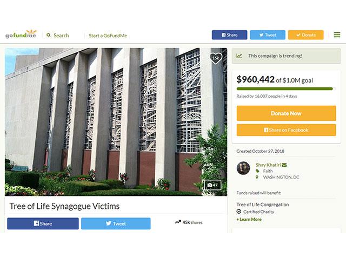Open Start a GoFundMe menu item
346x259 pixels.
108,36
